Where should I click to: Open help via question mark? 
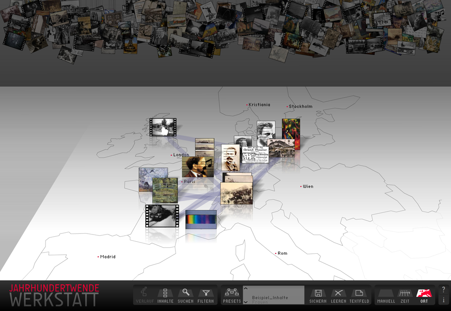tap(443, 289)
